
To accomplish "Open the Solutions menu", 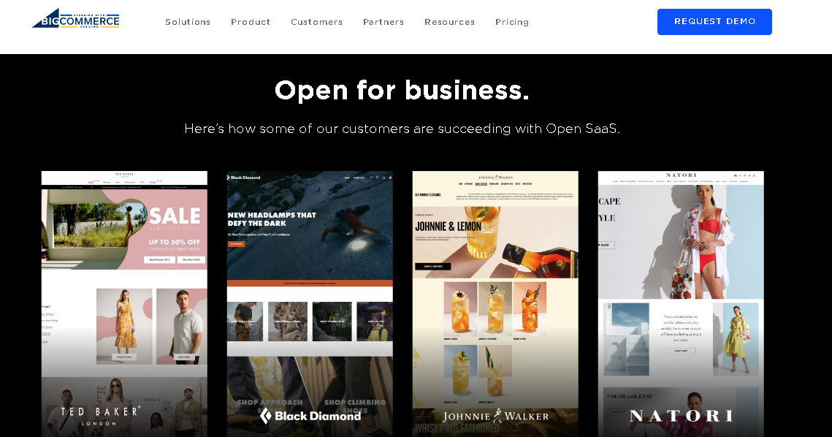I will click(x=188, y=22).
